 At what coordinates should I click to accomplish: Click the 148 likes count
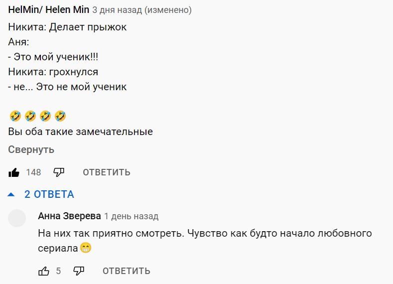[33, 172]
